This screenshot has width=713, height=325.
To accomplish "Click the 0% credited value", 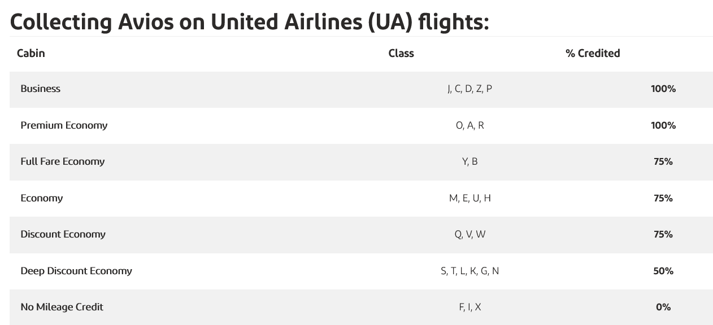I will [x=663, y=307].
